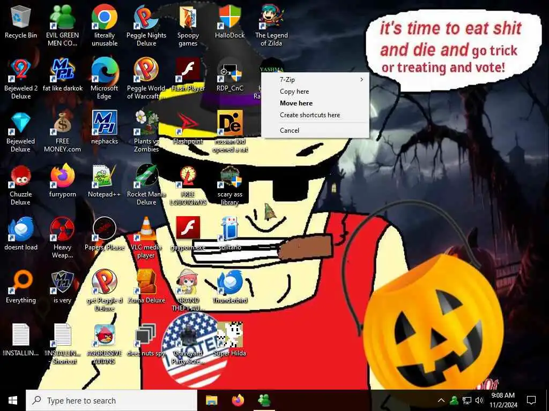
Task: Select the Everything search icon
Action: click(21, 283)
